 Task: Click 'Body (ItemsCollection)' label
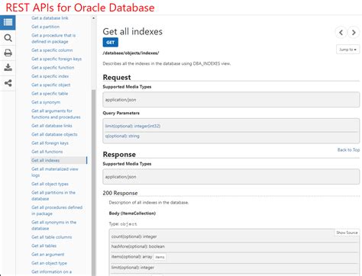point(132,213)
